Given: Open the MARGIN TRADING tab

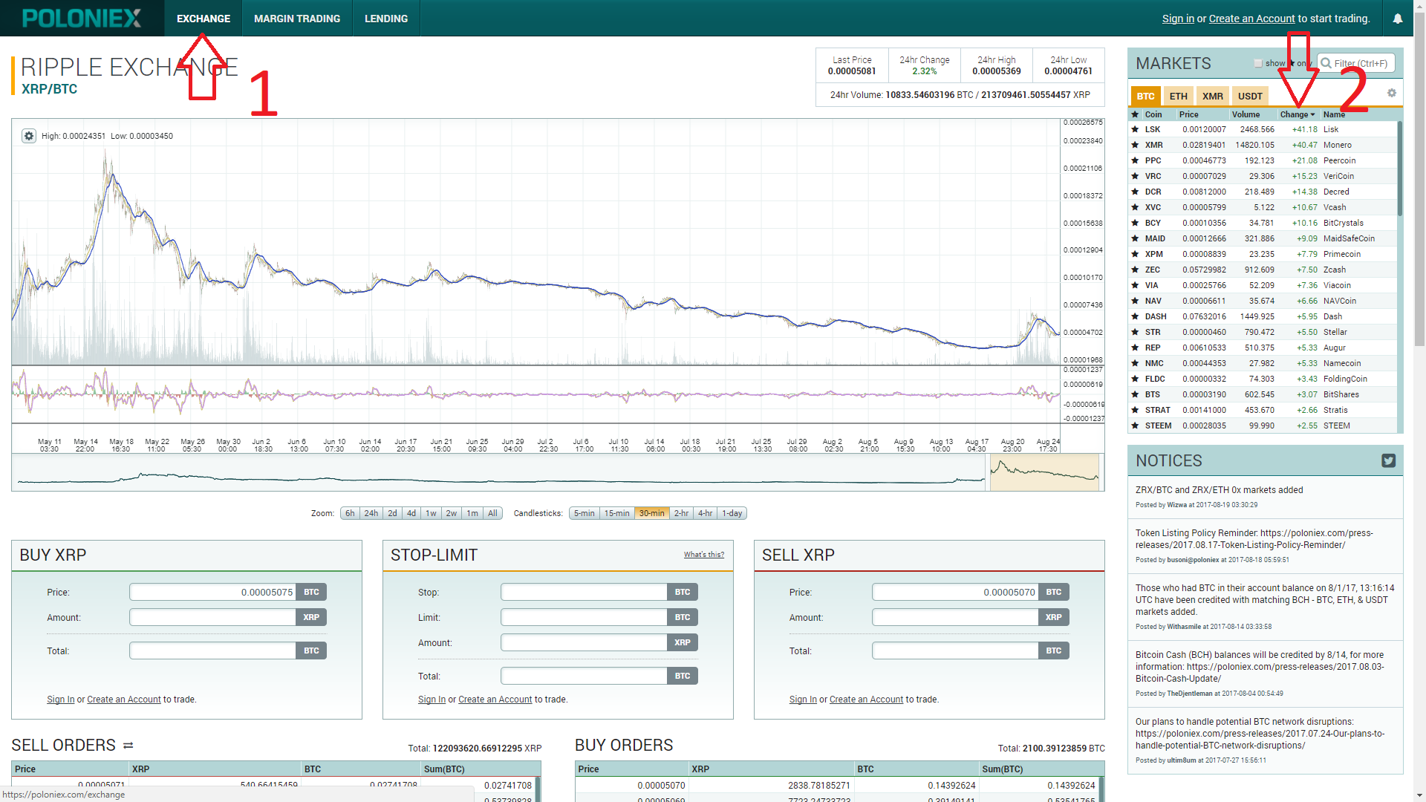Looking at the screenshot, I should pyautogui.click(x=297, y=19).
